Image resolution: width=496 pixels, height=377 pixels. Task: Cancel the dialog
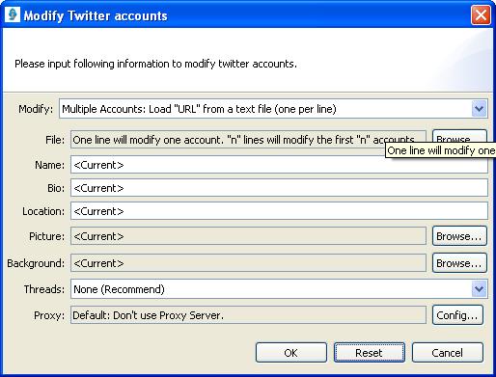[448, 353]
